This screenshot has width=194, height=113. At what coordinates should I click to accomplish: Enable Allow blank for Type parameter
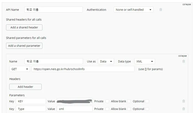[x=129, y=109]
